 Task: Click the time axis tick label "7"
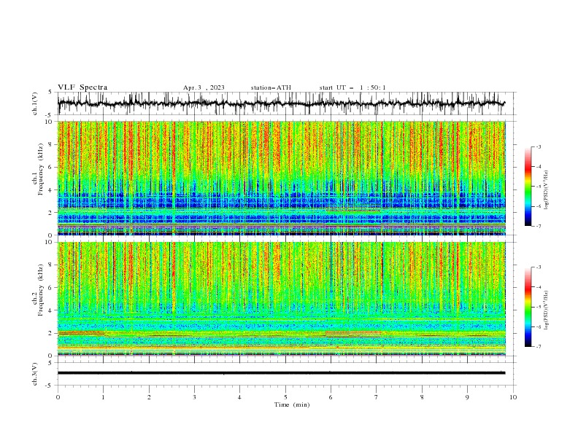point(377,397)
